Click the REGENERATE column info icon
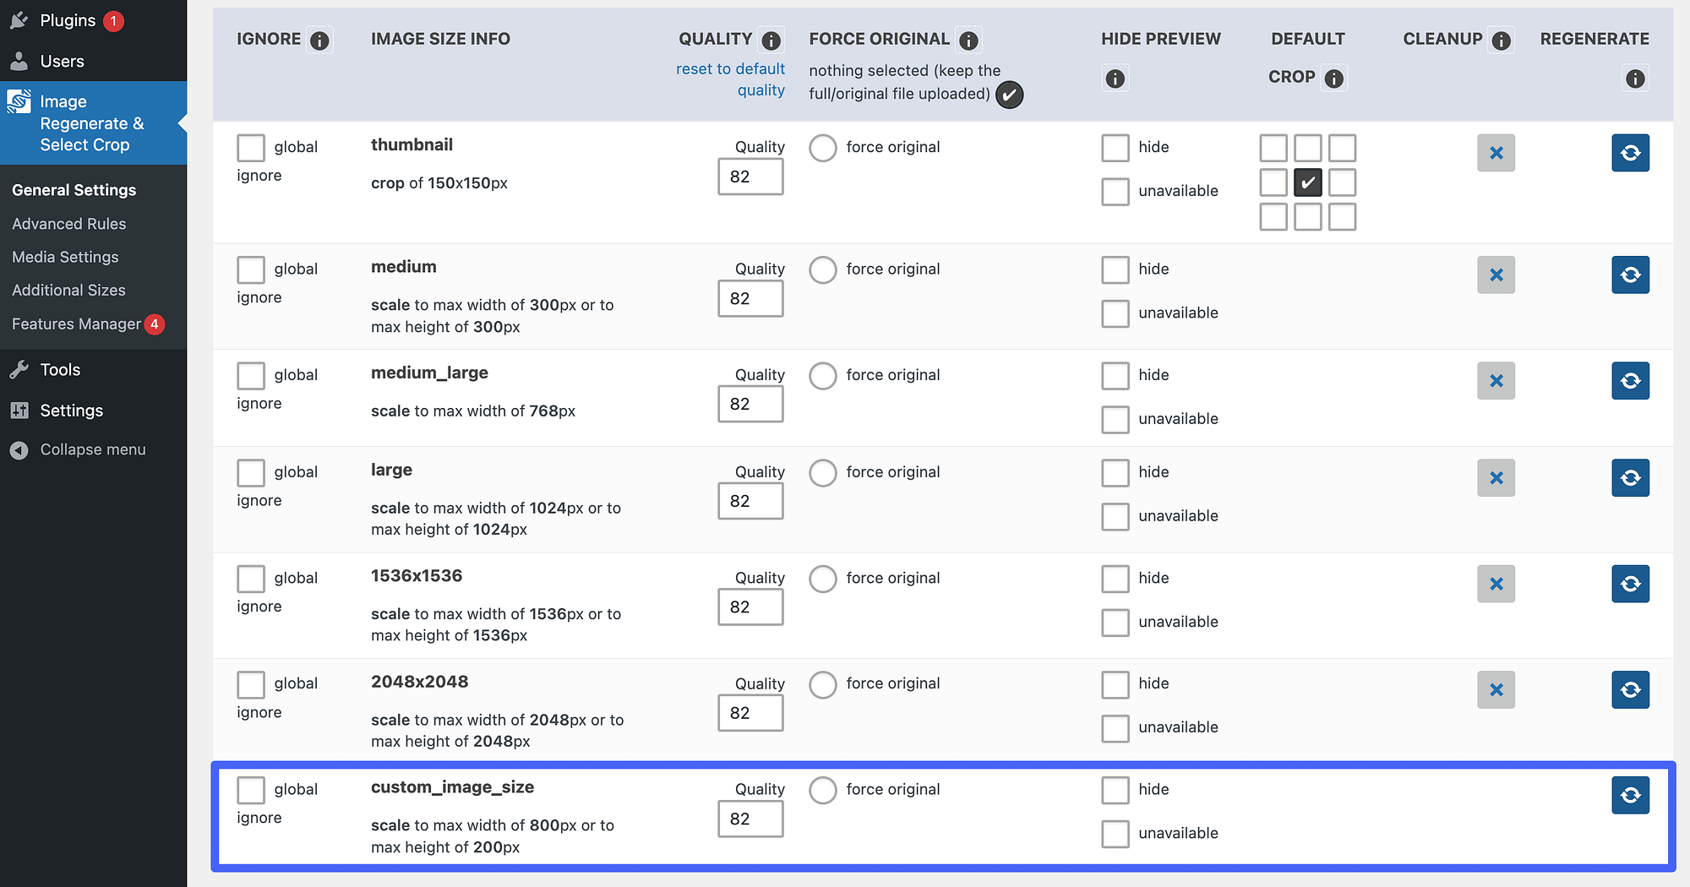This screenshot has height=887, width=1690. click(1635, 78)
